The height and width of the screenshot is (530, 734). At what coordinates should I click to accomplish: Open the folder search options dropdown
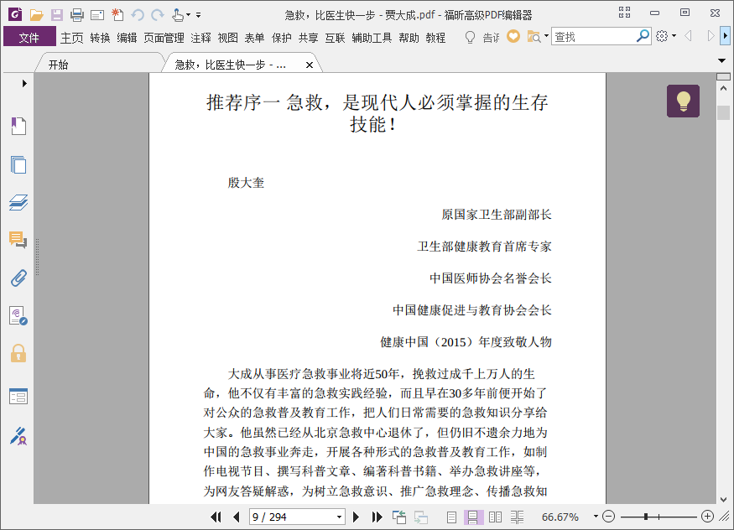point(546,36)
